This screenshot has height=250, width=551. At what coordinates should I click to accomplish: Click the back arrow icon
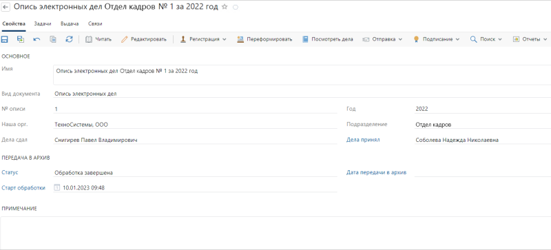coord(6,7)
